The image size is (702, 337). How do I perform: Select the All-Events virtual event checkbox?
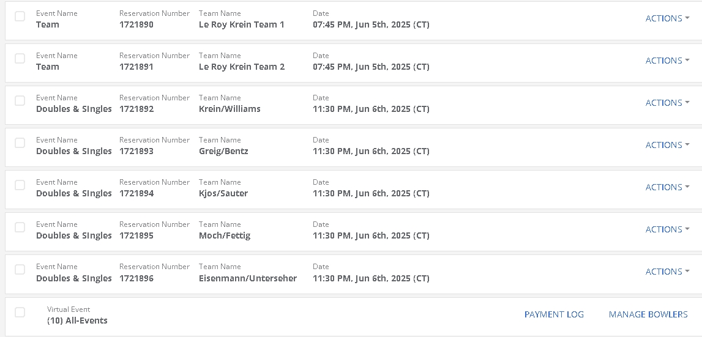point(20,313)
